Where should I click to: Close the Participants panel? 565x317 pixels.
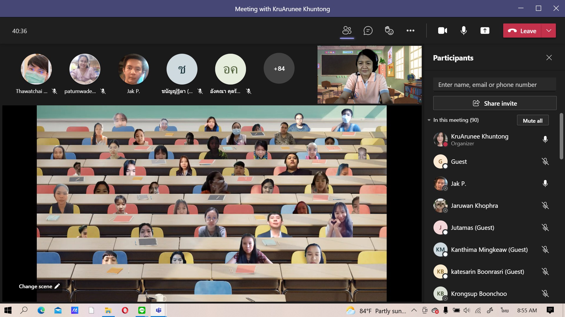click(x=549, y=58)
